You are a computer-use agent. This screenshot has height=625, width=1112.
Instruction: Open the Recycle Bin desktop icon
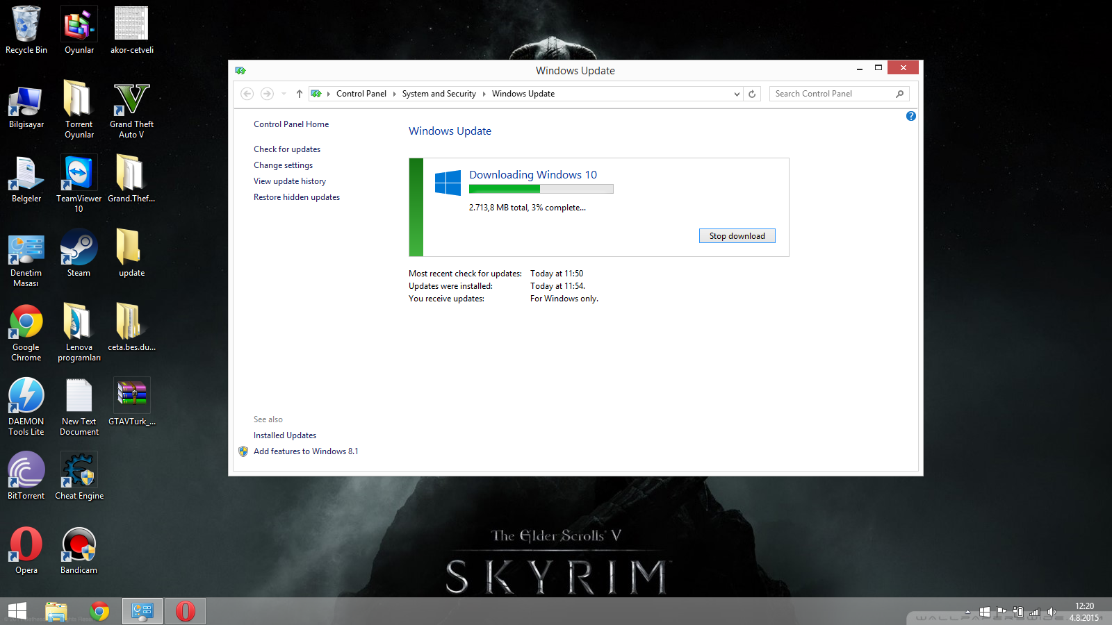click(26, 30)
